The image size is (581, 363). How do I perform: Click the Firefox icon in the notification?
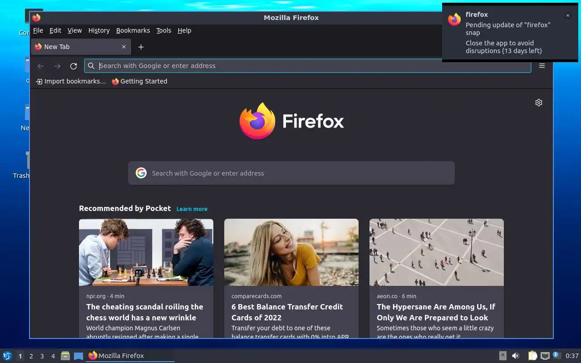tap(454, 20)
